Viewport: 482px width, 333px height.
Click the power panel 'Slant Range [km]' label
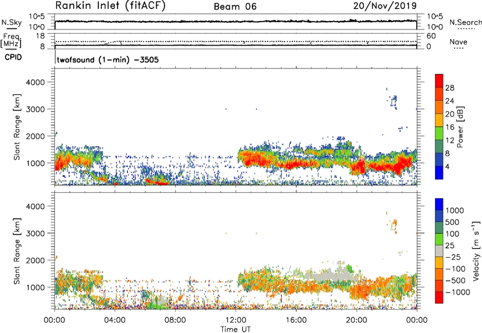(17, 127)
